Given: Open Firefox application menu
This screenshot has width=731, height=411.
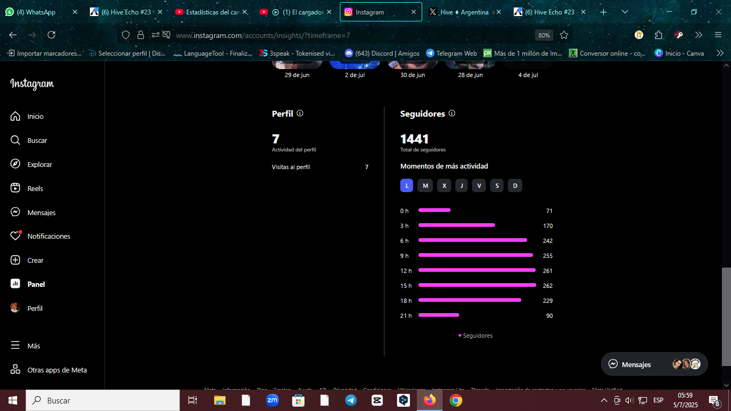Looking at the screenshot, I should [718, 35].
